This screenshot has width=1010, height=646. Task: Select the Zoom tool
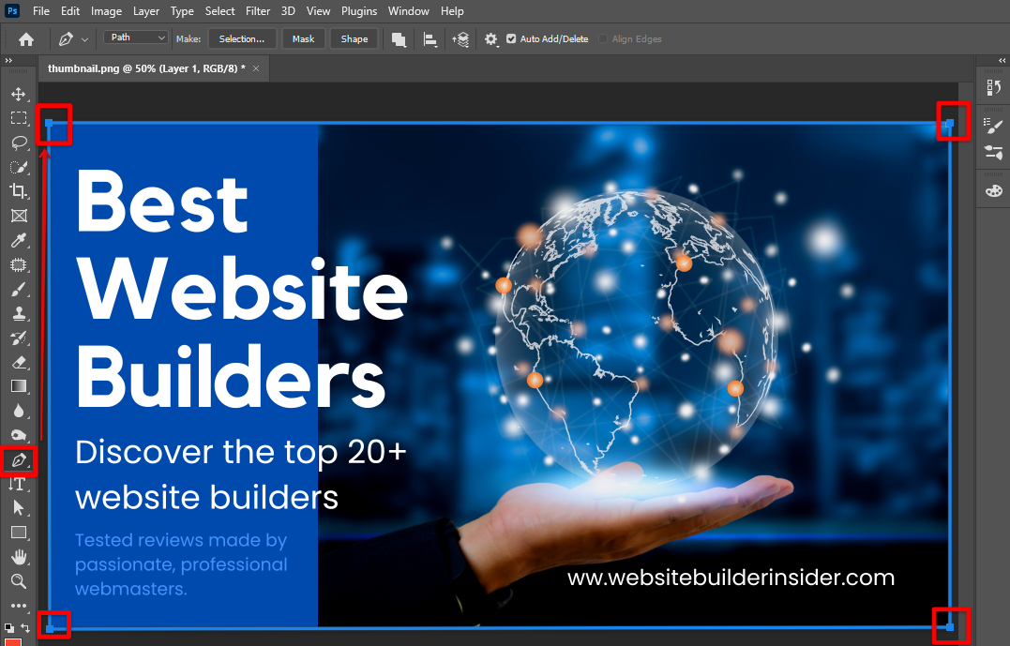(x=19, y=581)
